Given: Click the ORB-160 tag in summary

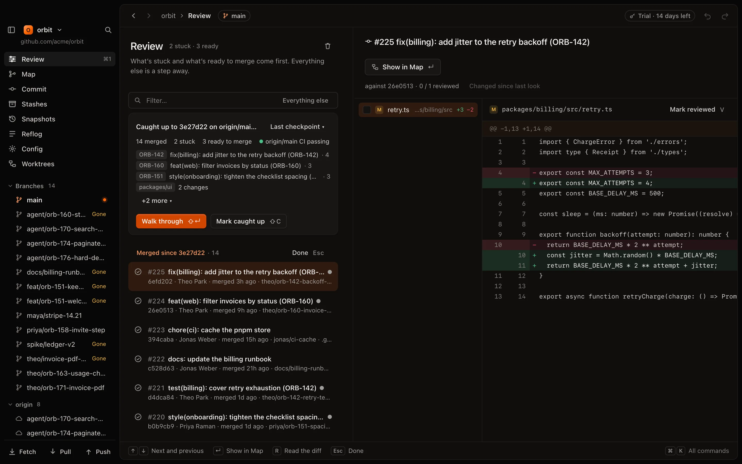Looking at the screenshot, I should [151, 165].
